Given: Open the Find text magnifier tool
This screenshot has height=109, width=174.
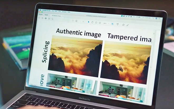Looking at the screenshot, I should (53, 19).
